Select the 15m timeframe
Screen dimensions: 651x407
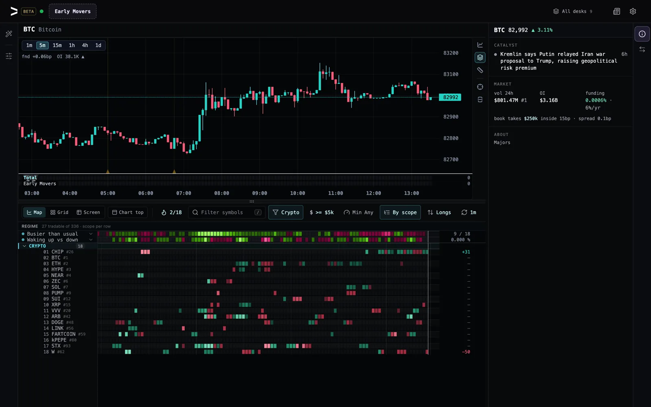[57, 45]
